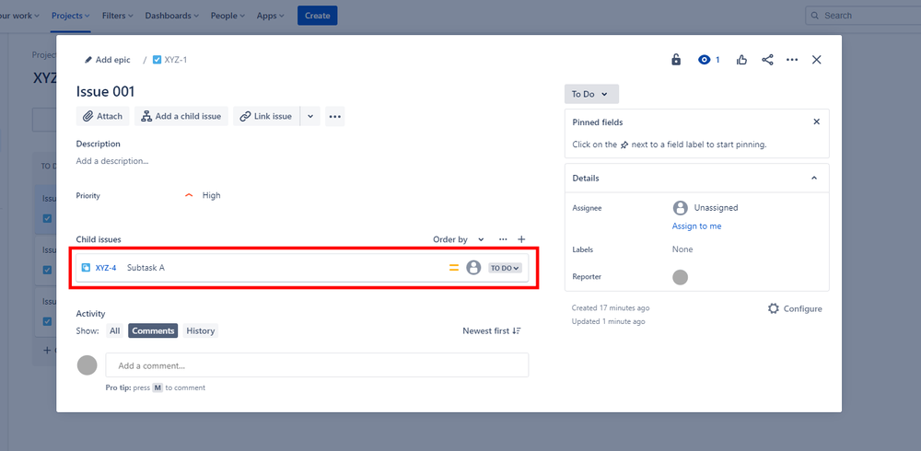Open the ellipsis next to Link issue dropdown

[x=335, y=116]
